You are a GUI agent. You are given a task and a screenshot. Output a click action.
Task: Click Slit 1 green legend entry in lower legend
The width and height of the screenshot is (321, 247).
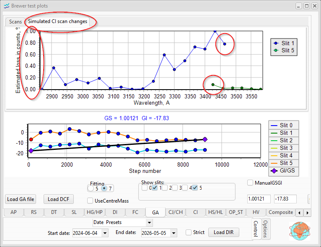click(284, 133)
